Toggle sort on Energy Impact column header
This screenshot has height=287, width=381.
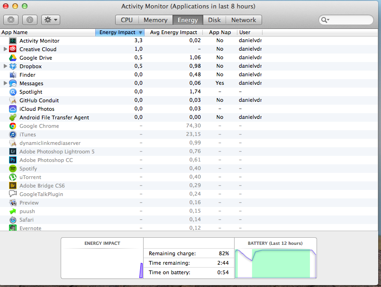(120, 32)
